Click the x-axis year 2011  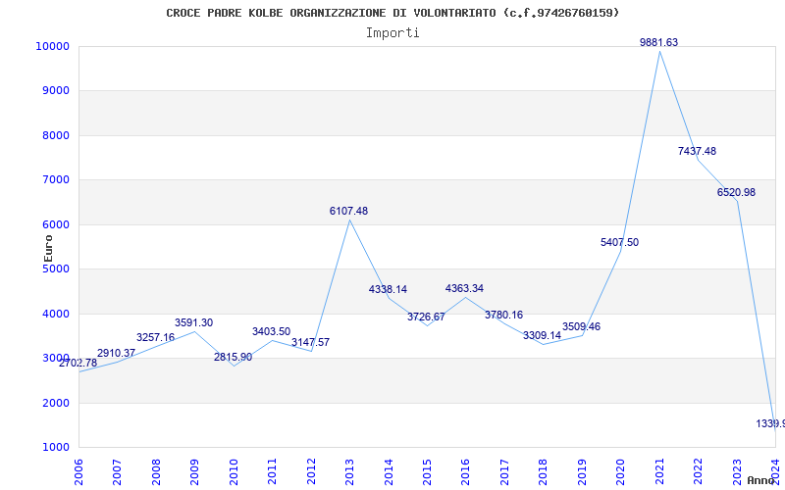tap(273, 472)
